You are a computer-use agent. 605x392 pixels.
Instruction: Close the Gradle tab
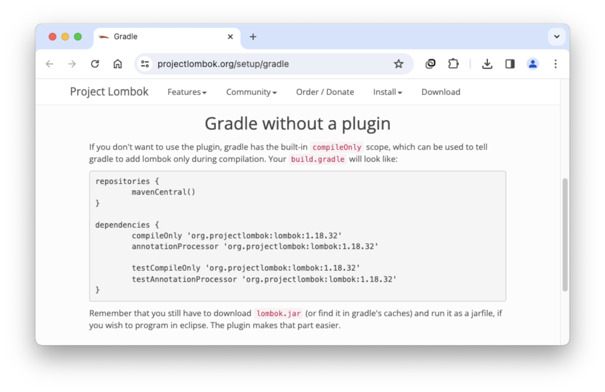click(x=230, y=37)
